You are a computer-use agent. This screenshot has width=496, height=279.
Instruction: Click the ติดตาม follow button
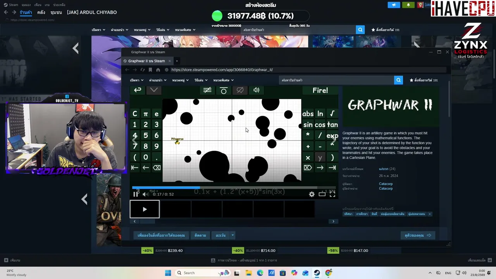tap(200, 235)
